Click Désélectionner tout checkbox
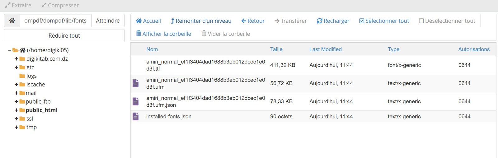This screenshot has width=498, height=158. coord(421,21)
